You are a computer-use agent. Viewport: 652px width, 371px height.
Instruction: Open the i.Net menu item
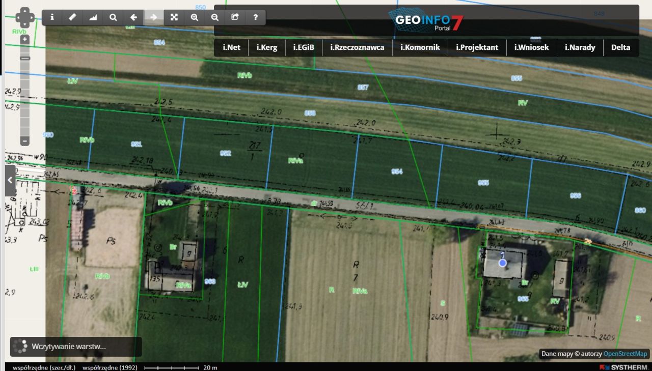point(231,47)
